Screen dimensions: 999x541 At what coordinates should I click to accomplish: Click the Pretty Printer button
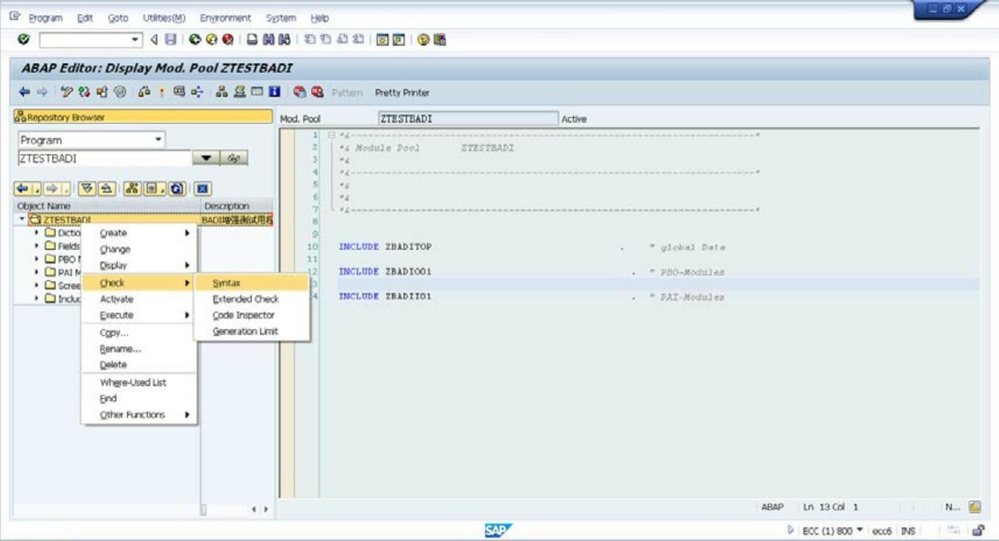[x=402, y=92]
